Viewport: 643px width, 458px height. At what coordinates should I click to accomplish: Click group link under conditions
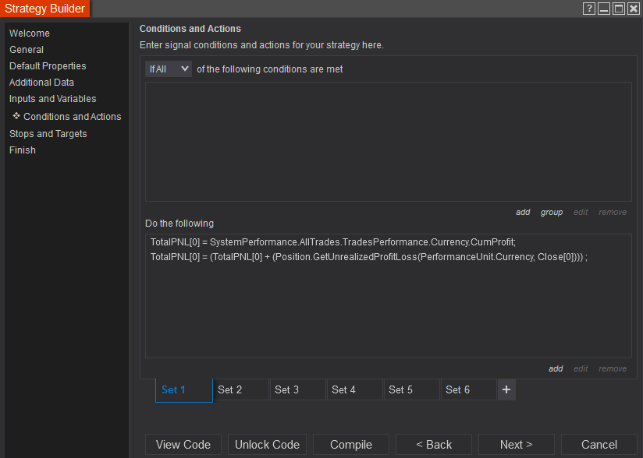tap(552, 212)
